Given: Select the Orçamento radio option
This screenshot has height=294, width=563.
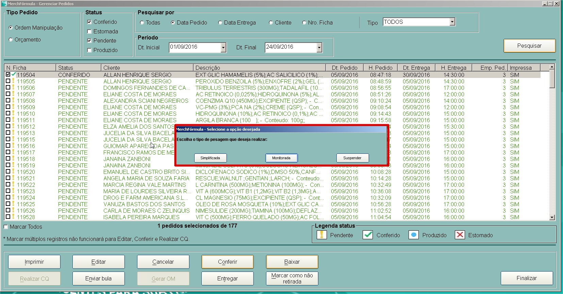Looking at the screenshot, I should [x=11, y=40].
